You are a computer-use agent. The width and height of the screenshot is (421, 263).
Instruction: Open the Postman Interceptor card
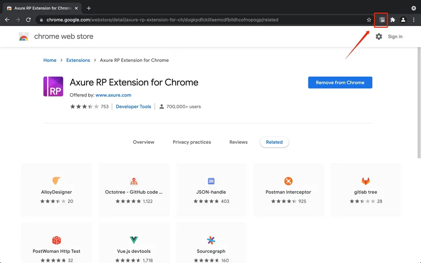tap(289, 190)
